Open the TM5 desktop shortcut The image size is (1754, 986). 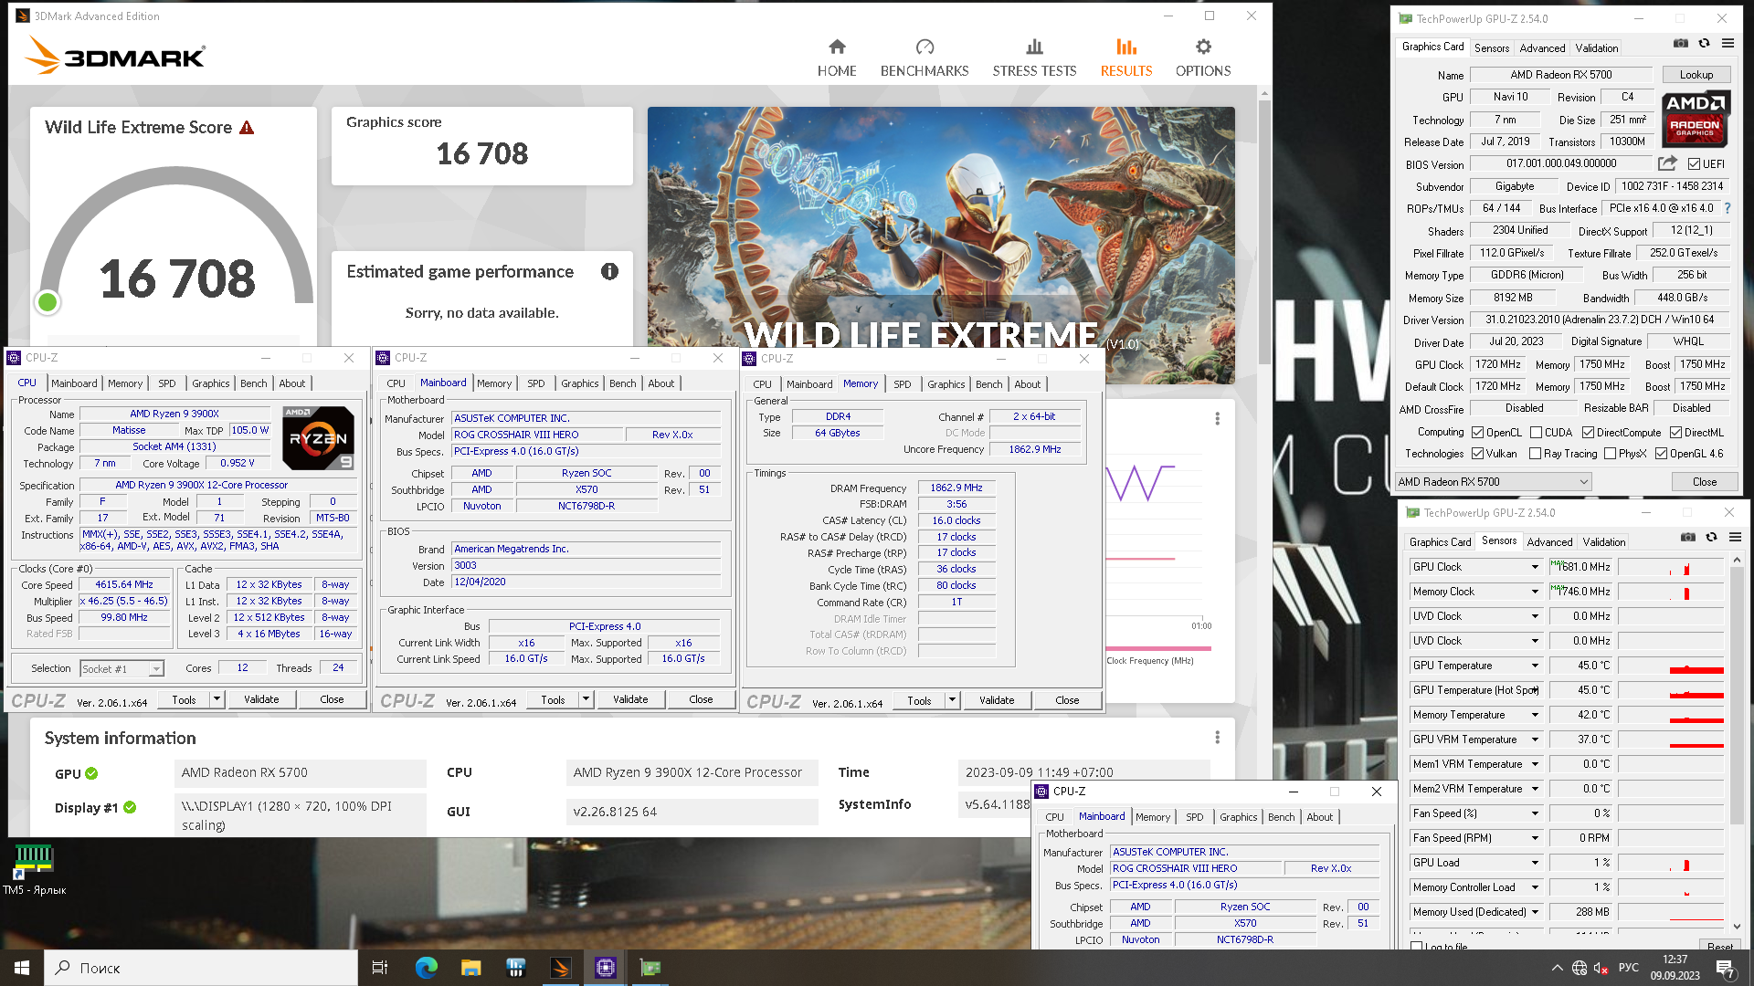click(x=34, y=870)
